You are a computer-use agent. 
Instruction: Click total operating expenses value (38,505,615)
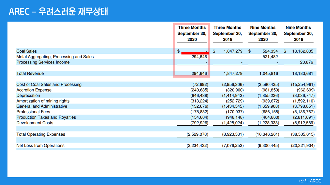(x=303, y=134)
